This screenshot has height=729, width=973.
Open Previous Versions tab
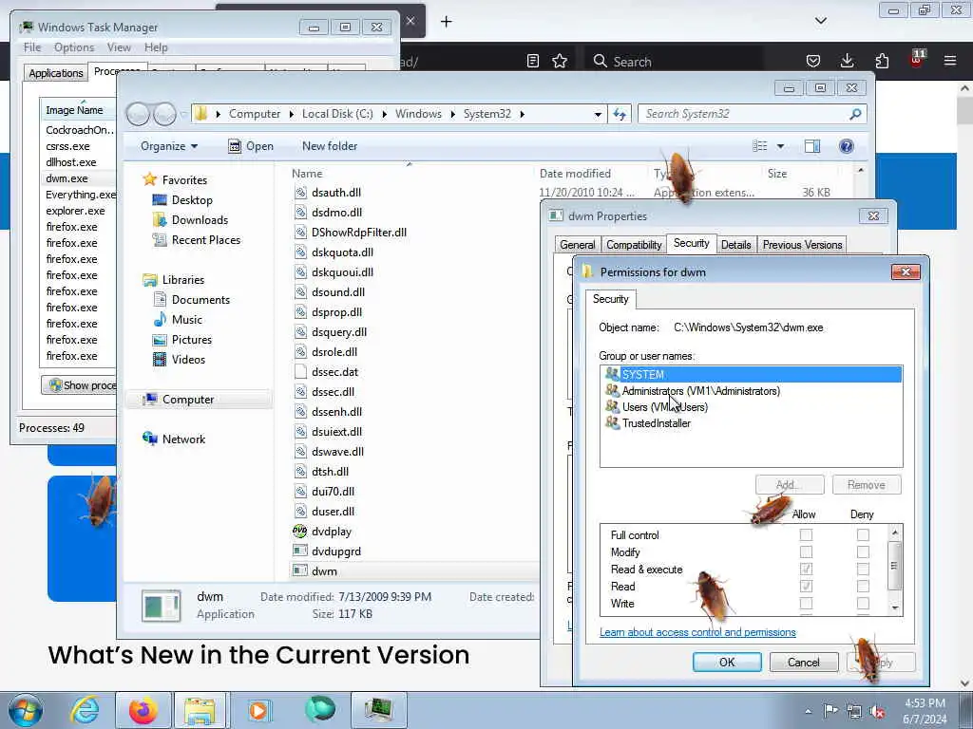(x=802, y=245)
